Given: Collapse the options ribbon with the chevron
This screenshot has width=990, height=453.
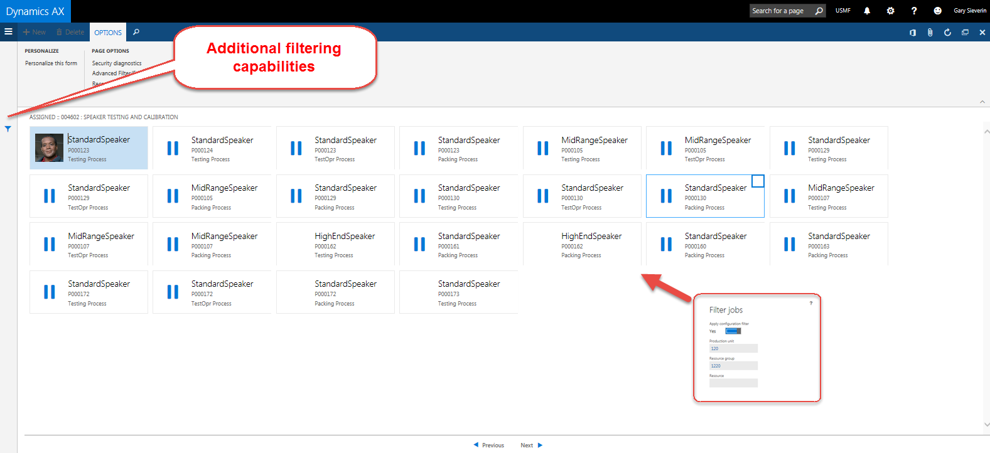Looking at the screenshot, I should (x=982, y=102).
